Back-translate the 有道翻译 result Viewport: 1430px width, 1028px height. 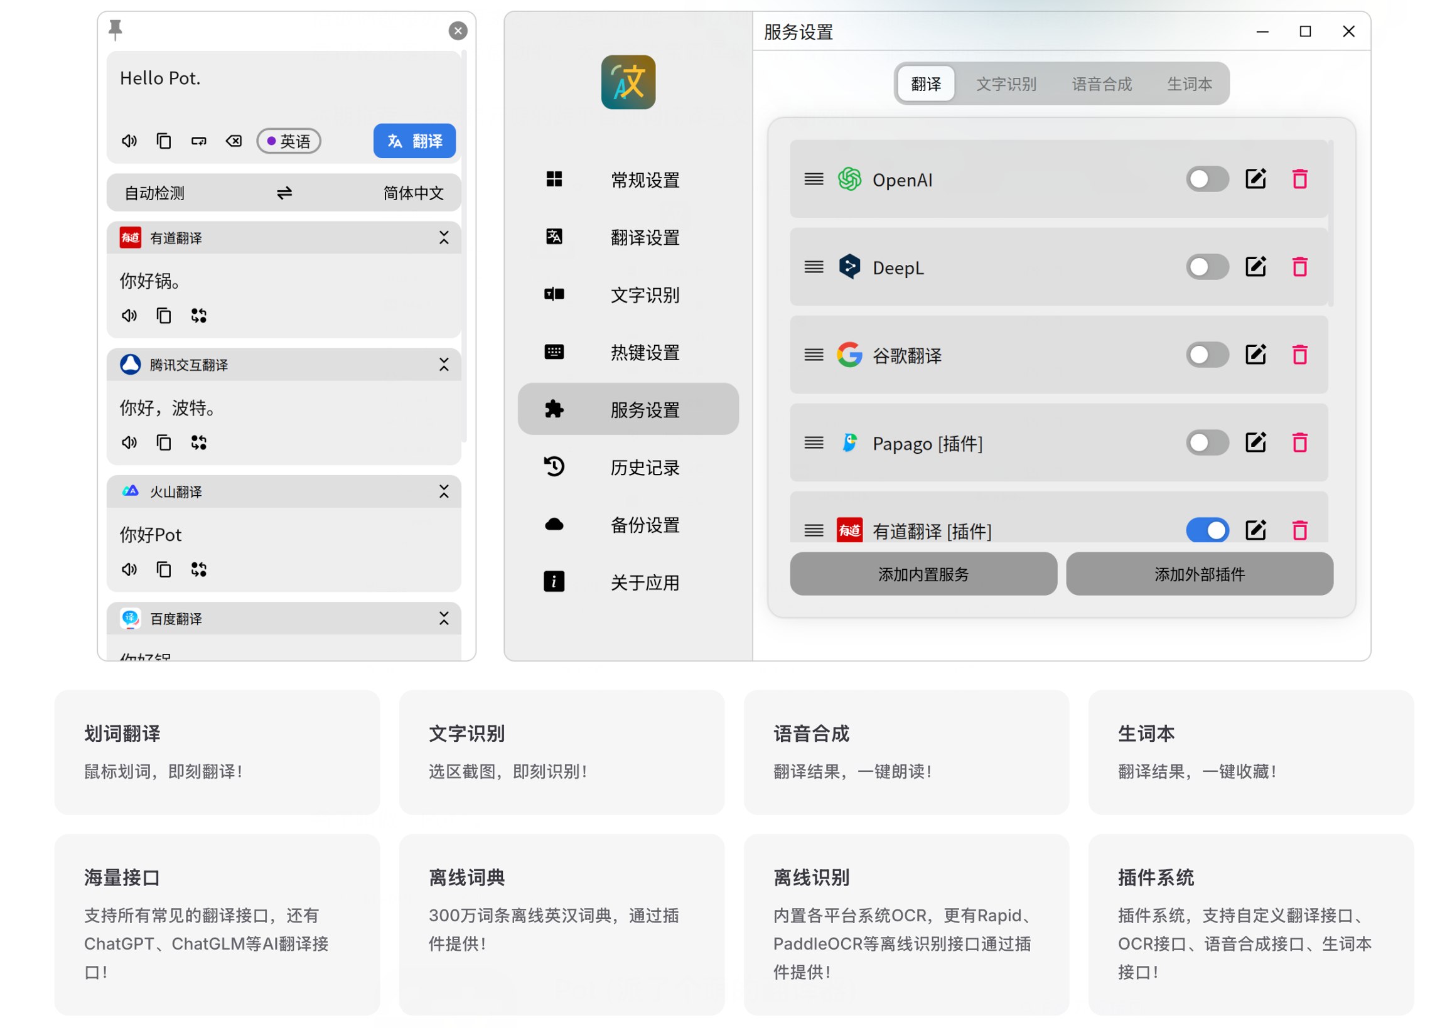[x=198, y=315]
